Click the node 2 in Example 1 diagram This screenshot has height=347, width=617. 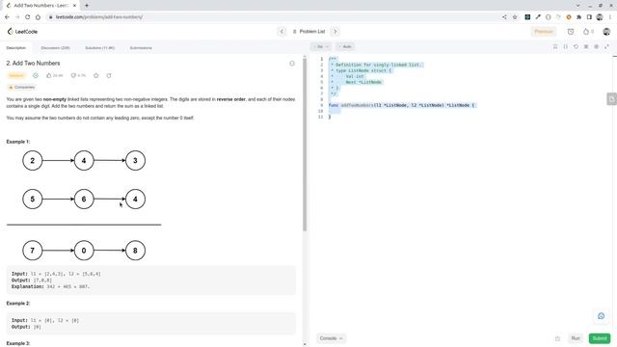(x=32, y=161)
